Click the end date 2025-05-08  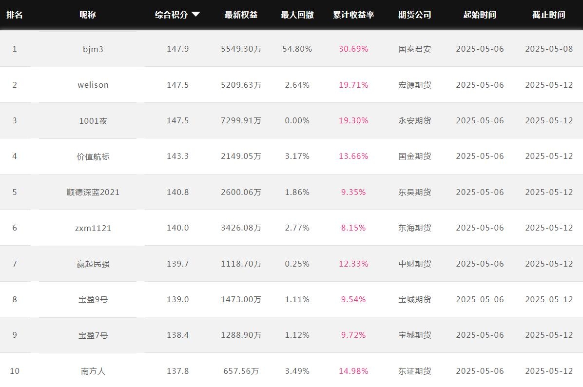pyautogui.click(x=549, y=49)
